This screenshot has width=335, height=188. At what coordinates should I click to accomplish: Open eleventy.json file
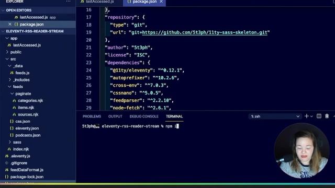tap(27, 128)
